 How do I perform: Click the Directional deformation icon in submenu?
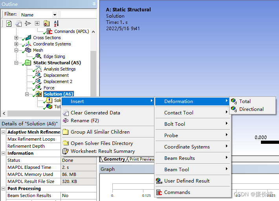click(234, 109)
